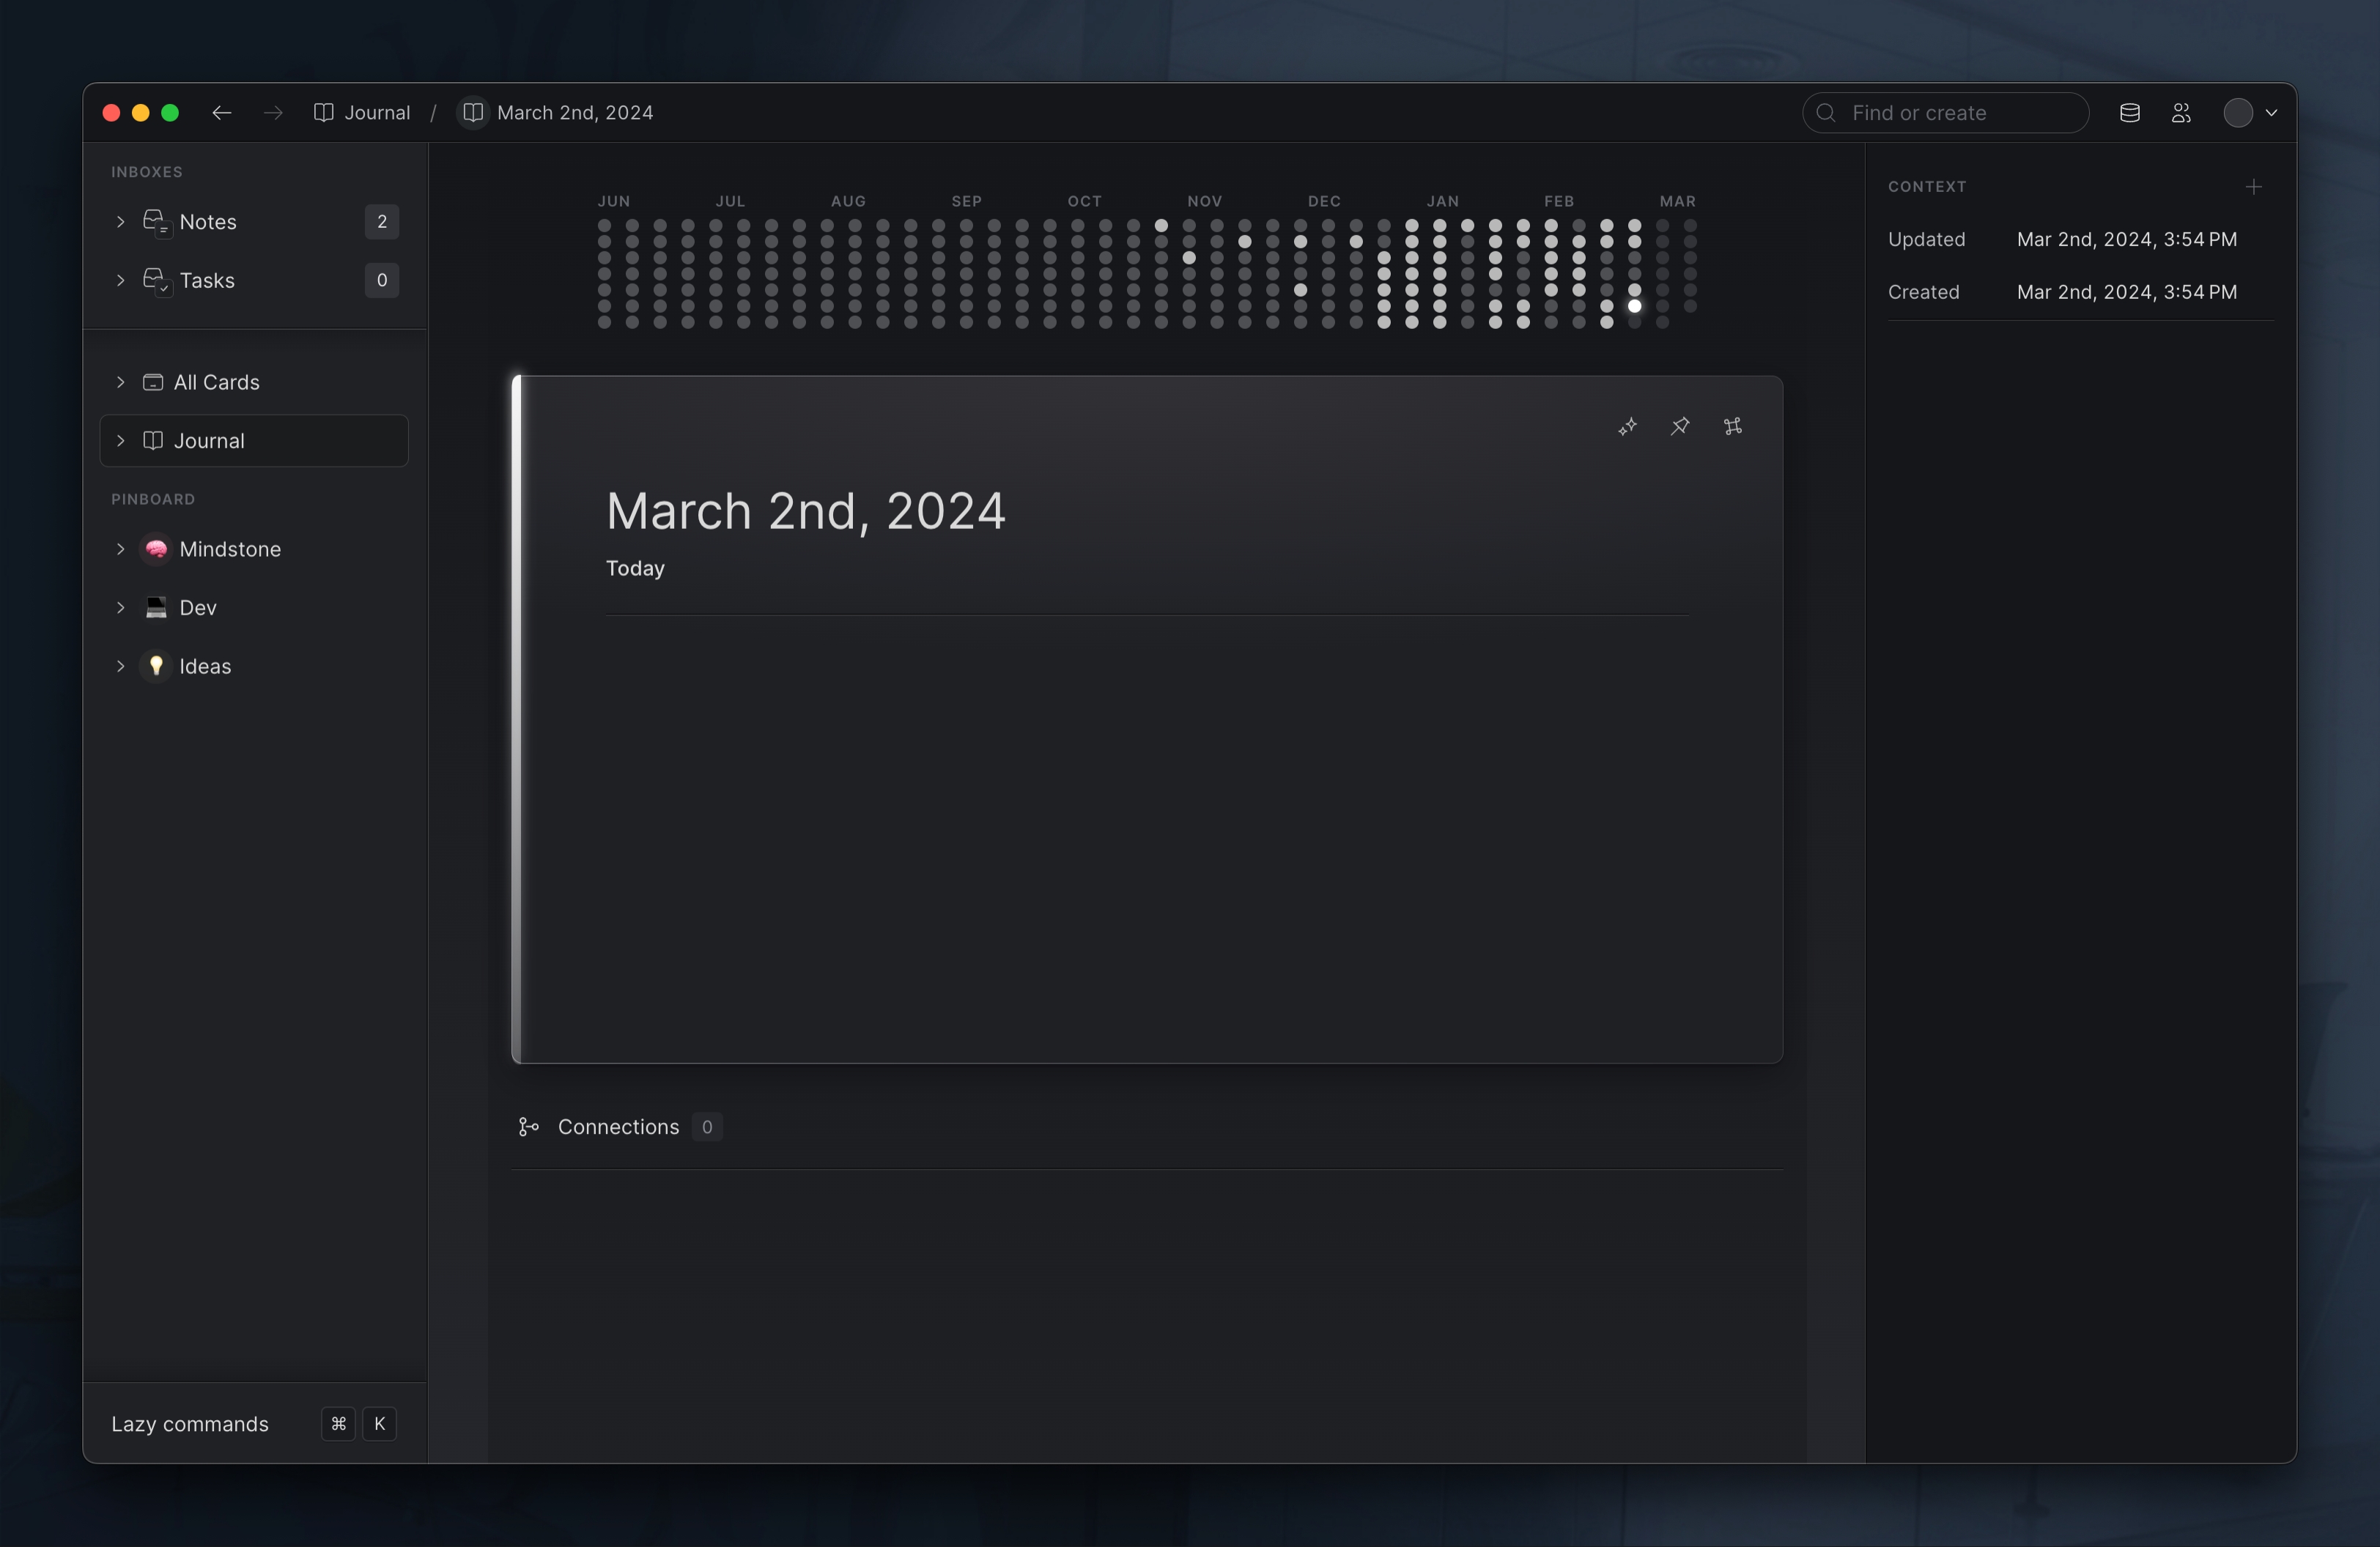
Task: Click the NOV month label in calendar
Action: pos(1205,202)
